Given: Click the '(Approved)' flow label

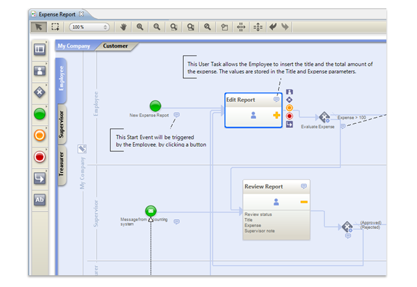Looking at the screenshot, I should [x=371, y=222].
